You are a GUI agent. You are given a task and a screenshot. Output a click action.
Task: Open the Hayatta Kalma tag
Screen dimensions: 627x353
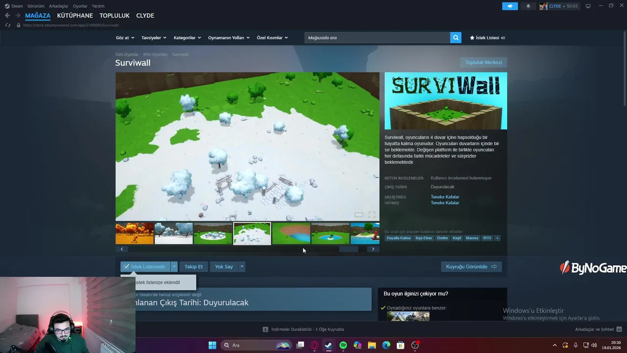click(x=399, y=238)
